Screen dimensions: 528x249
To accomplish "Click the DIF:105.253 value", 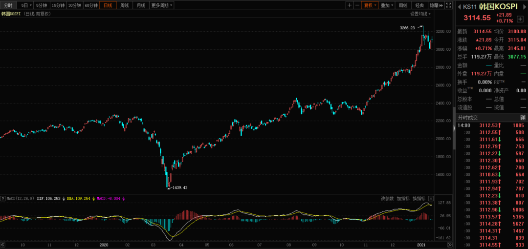I will click(49, 199).
